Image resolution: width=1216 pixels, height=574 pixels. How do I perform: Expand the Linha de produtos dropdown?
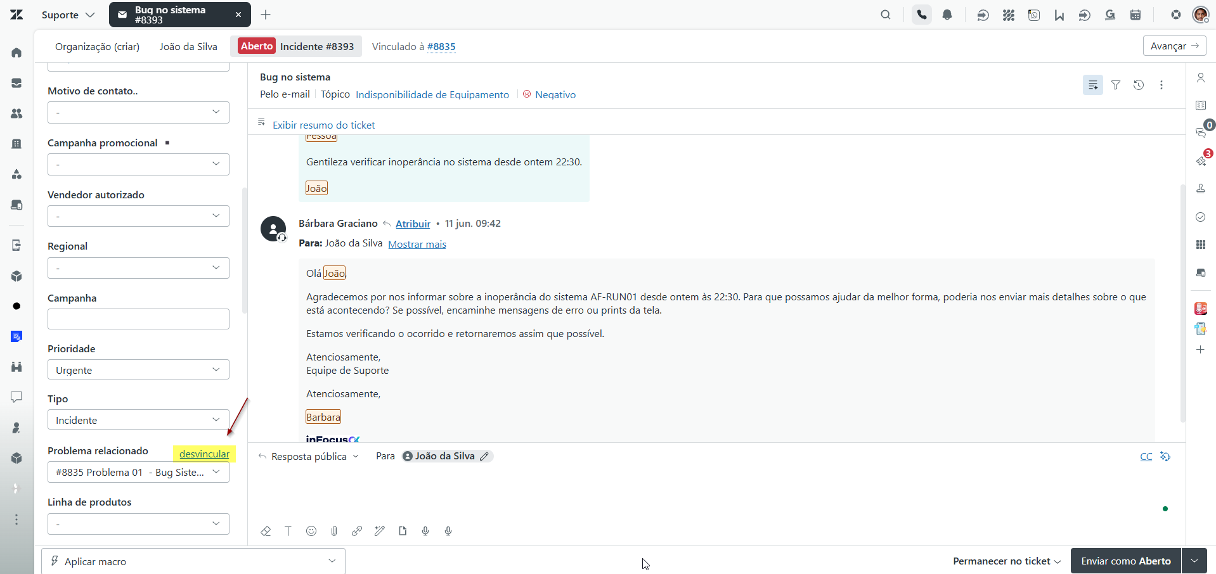(x=138, y=524)
